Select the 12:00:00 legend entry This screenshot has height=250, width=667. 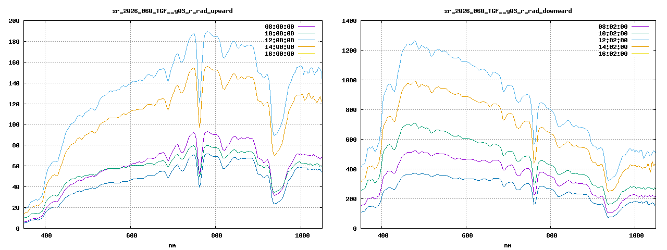tap(279, 40)
